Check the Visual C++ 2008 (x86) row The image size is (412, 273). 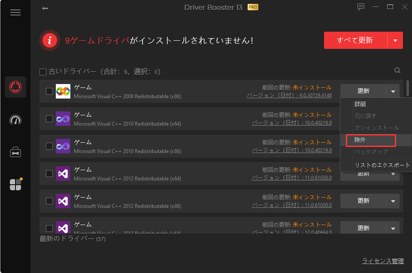click(49, 91)
